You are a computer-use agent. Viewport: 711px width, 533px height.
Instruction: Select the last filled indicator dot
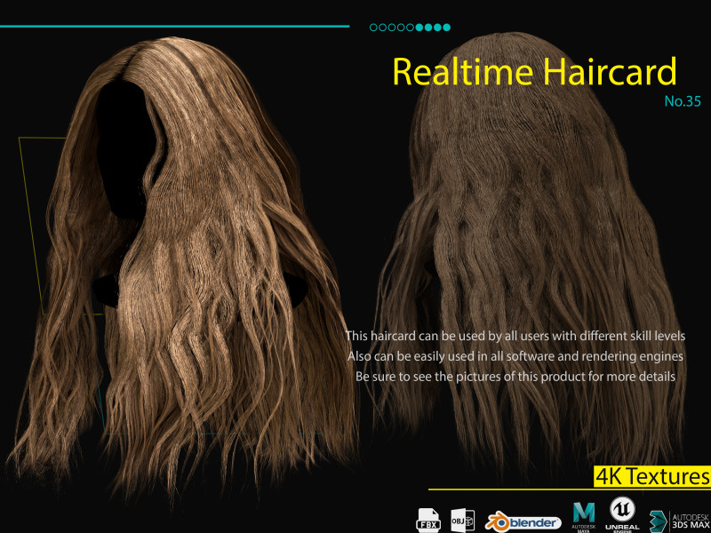pyautogui.click(x=447, y=28)
